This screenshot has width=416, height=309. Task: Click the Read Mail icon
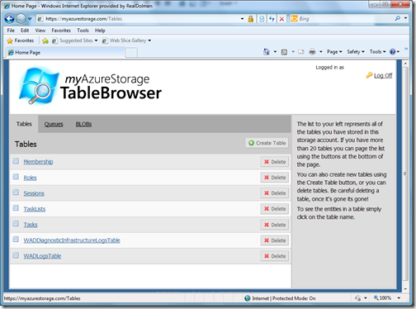coord(301,52)
